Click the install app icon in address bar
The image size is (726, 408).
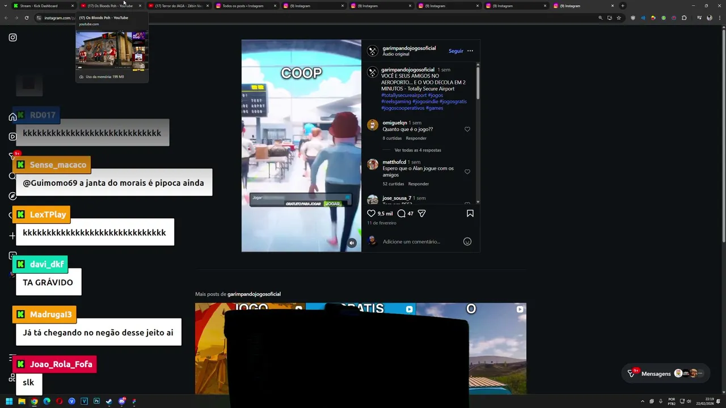tap(610, 18)
